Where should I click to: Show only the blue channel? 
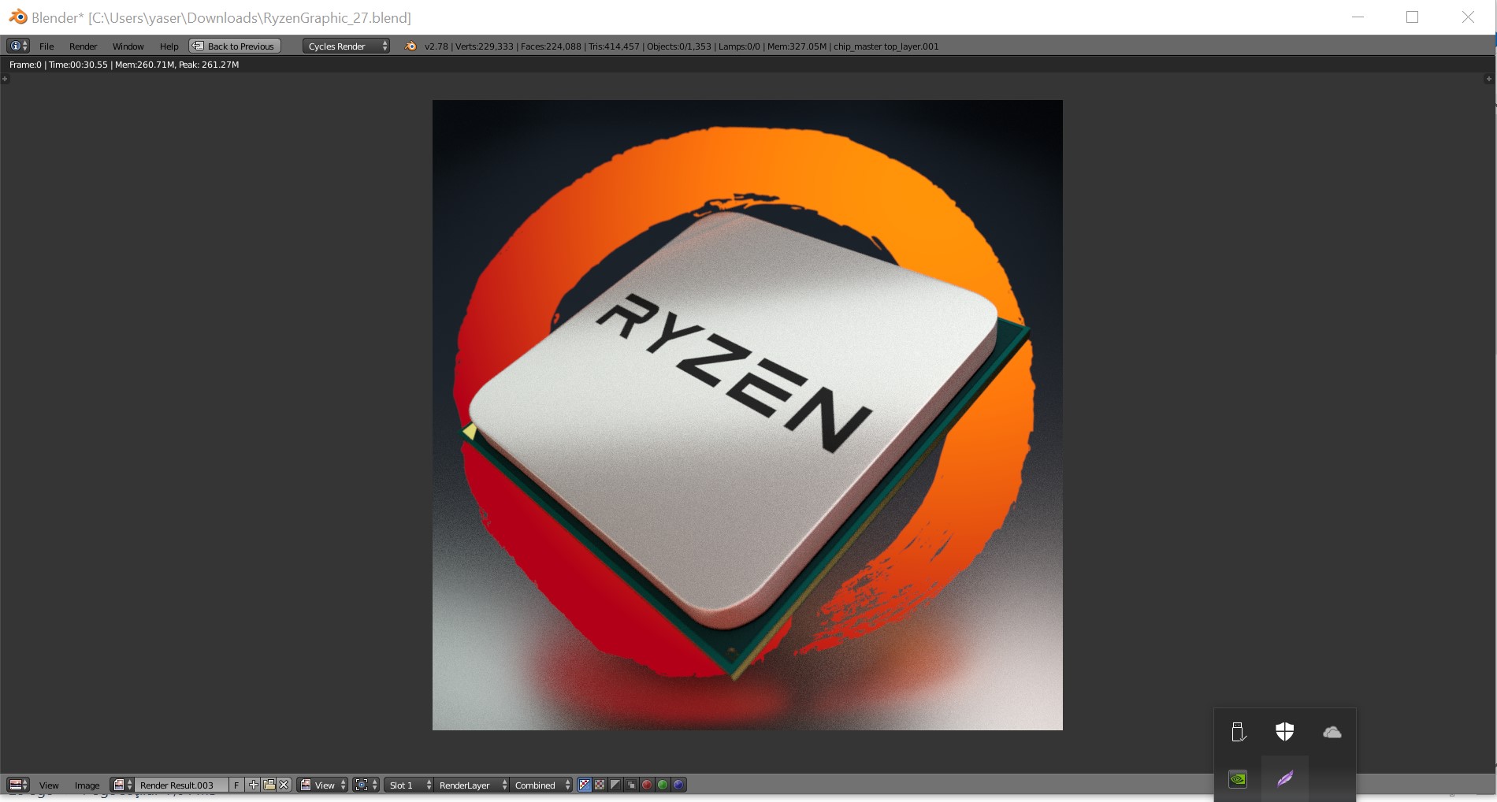678,785
